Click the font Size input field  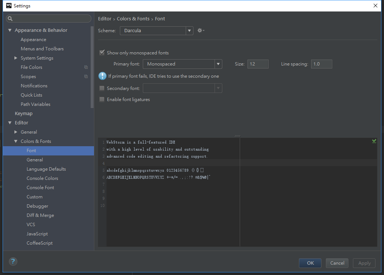pyautogui.click(x=258, y=64)
